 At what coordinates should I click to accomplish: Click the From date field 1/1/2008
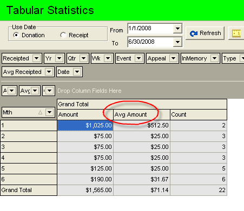point(150,29)
